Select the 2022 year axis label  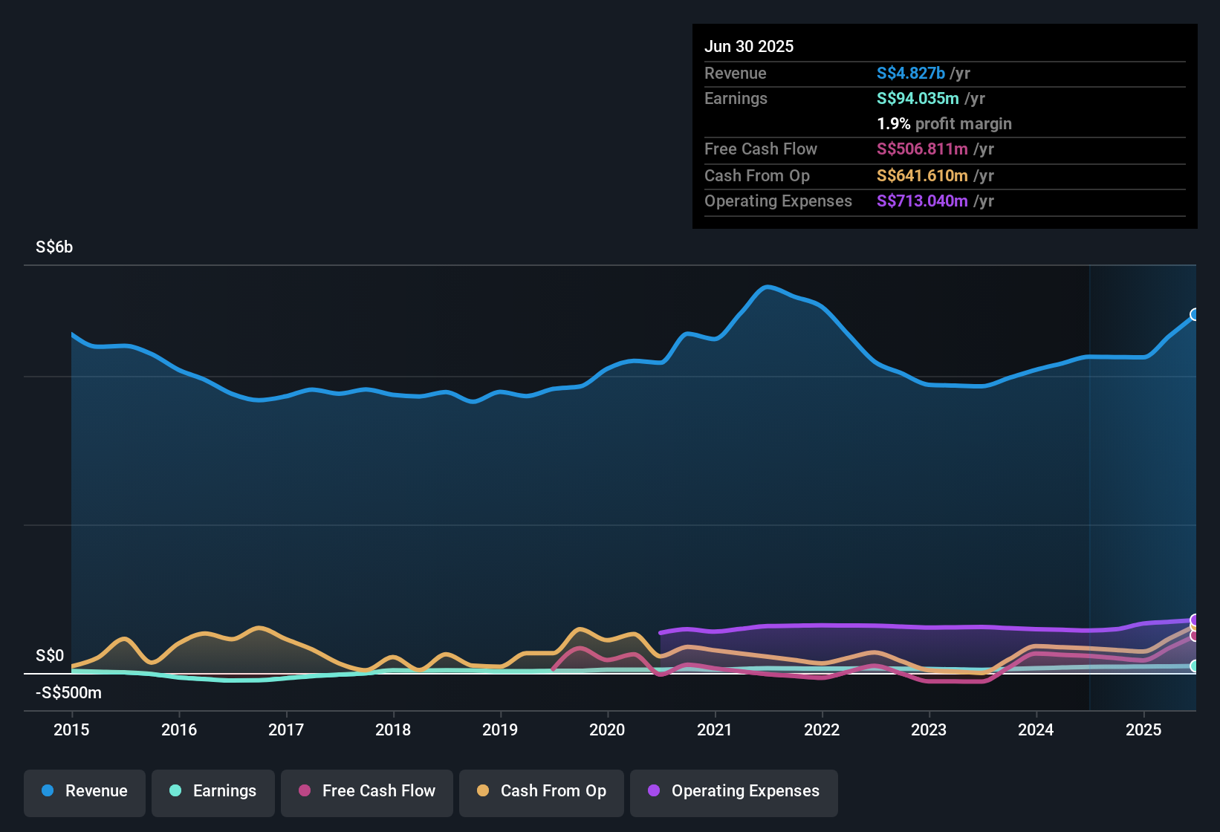coord(822,729)
